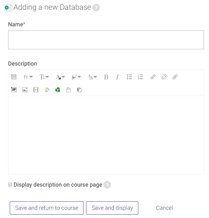Open help for Display description option

[x=107, y=185]
